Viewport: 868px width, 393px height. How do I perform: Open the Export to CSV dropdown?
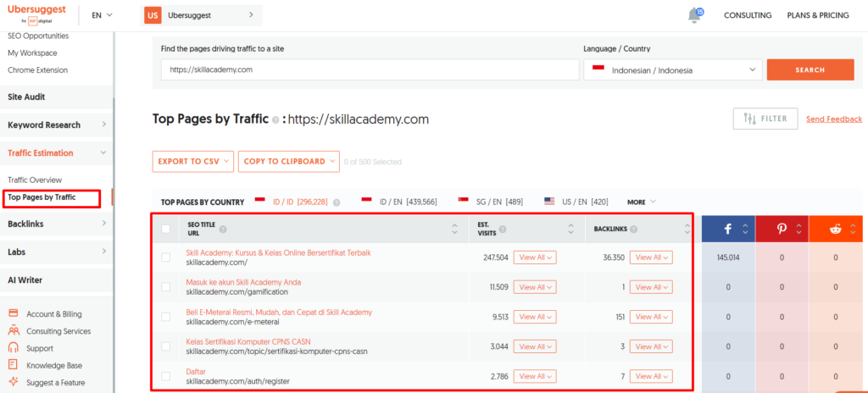coord(193,162)
